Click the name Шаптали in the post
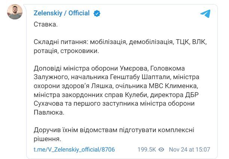This screenshot has width=229, height=159. 156,77
